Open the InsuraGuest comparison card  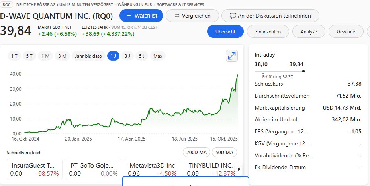pos(35,169)
